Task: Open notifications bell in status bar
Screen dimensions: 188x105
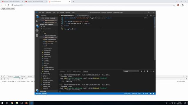Action: coord(153,94)
